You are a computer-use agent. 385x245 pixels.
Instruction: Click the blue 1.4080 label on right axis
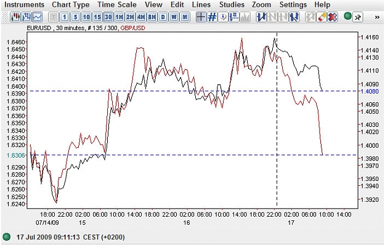(370, 92)
